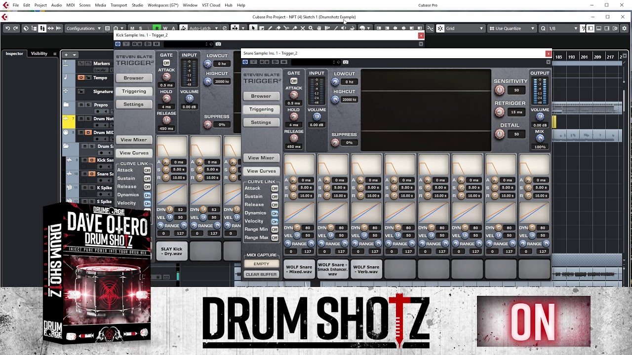
Task: Click the Prepro folder track icon
Action: click(66, 105)
